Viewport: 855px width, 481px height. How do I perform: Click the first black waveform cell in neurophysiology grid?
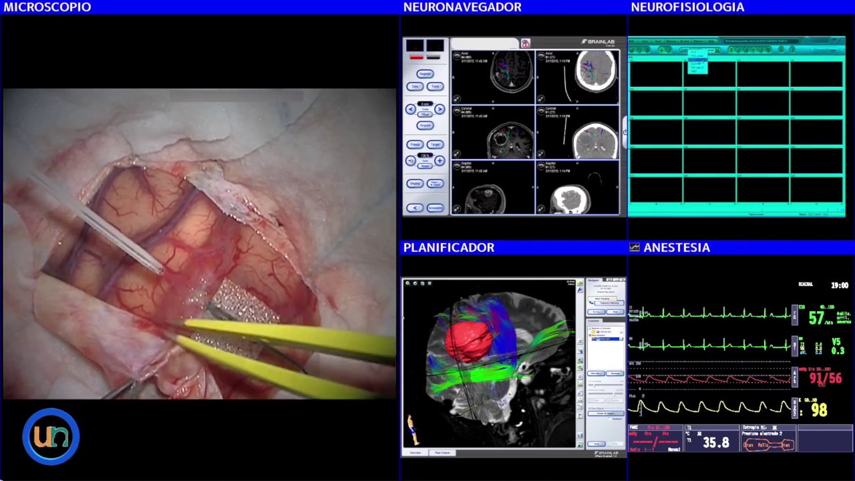(x=657, y=73)
